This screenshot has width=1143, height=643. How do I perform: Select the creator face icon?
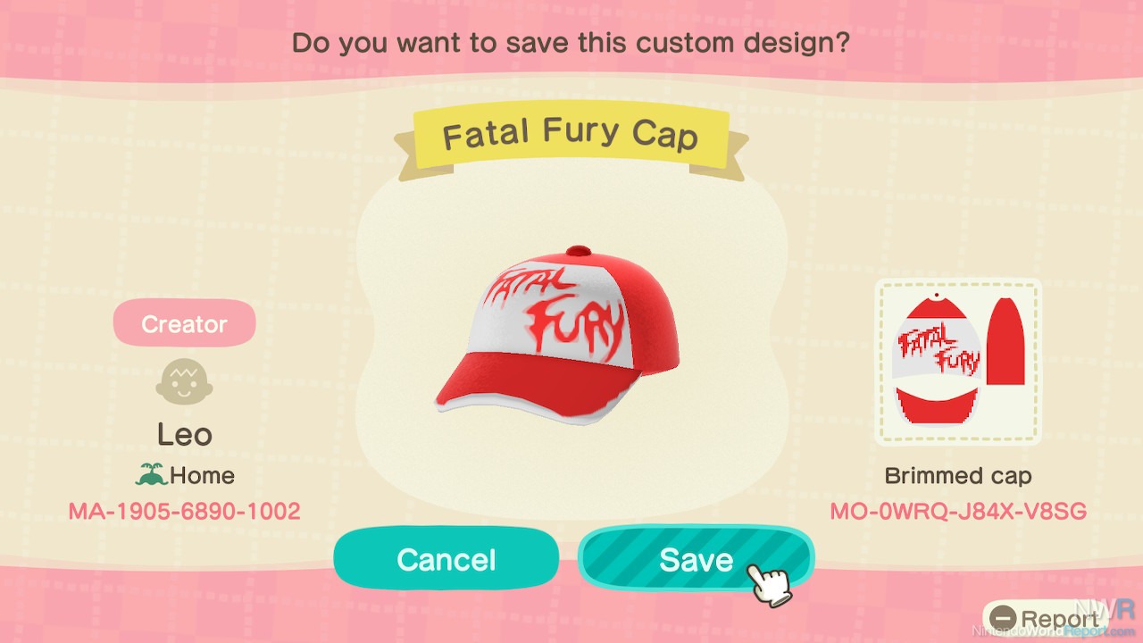tap(184, 381)
